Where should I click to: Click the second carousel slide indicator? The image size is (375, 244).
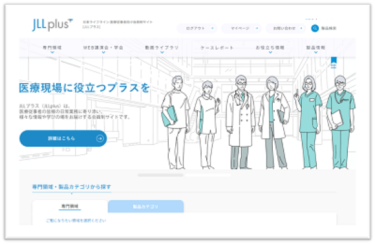pyautogui.click(x=208, y=175)
